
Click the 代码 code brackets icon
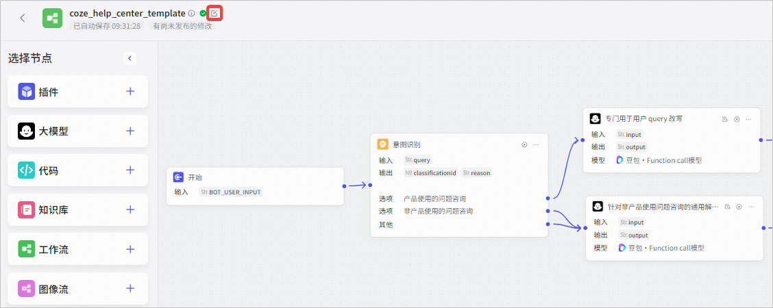tap(26, 170)
